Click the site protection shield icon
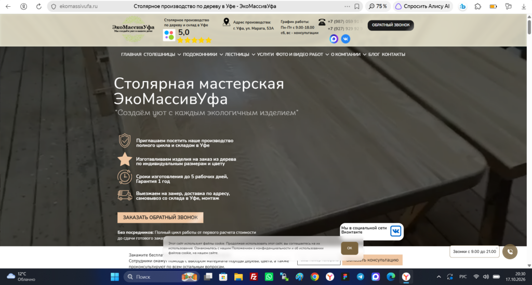The height and width of the screenshot is (285, 532). pyautogui.click(x=54, y=6)
